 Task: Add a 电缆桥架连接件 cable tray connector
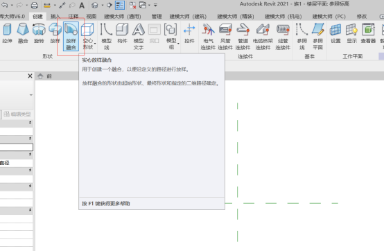point(263,36)
